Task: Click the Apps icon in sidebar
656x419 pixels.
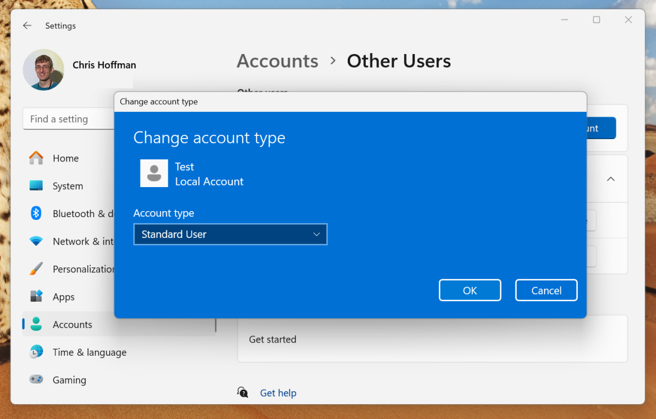Action: [36, 297]
